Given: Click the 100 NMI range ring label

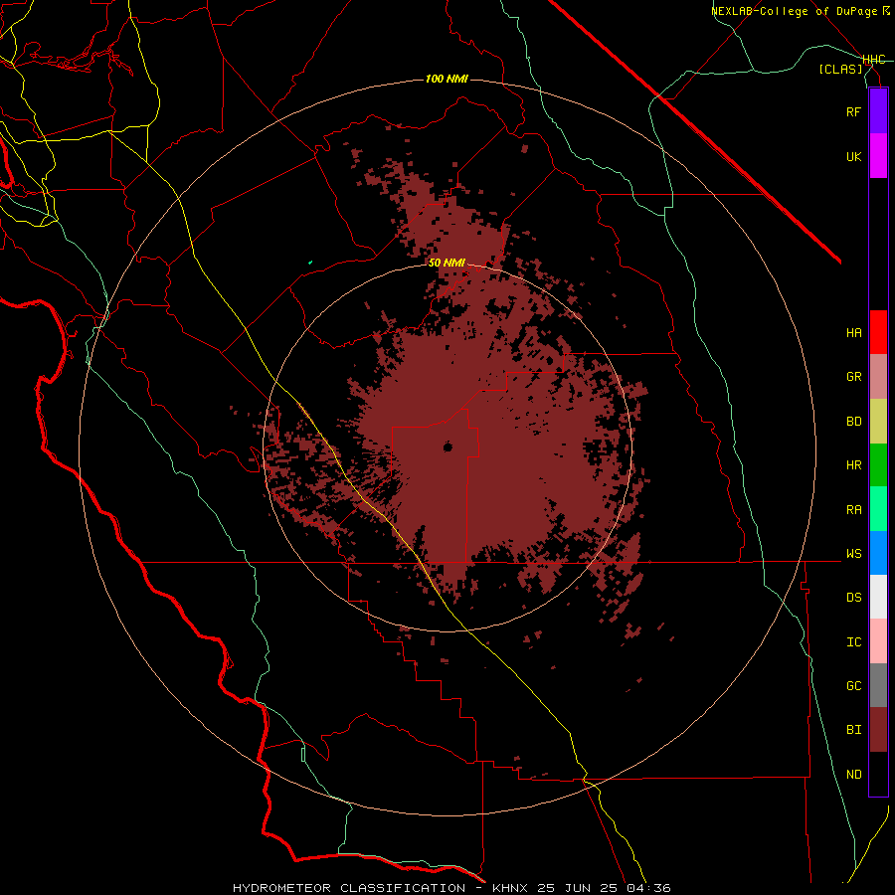Looking at the screenshot, I should pyautogui.click(x=447, y=79).
